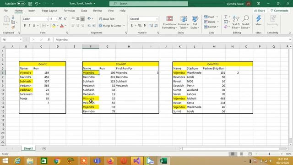Open Conditional Formatting menu
The width and height of the screenshot is (293, 165).
[169, 22]
